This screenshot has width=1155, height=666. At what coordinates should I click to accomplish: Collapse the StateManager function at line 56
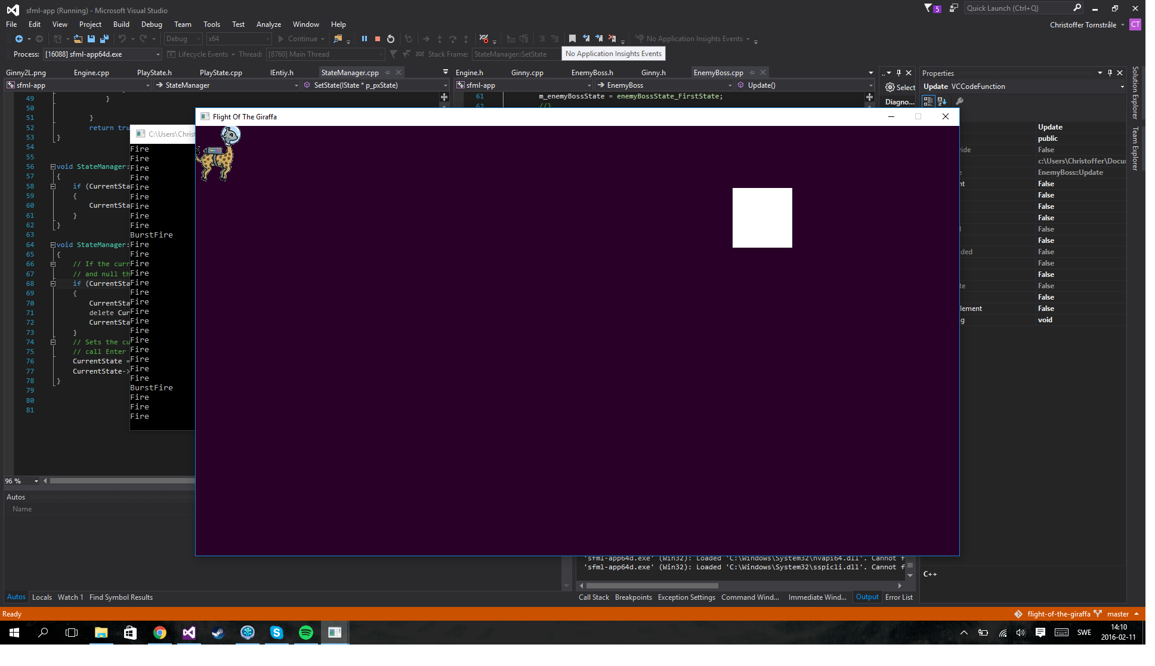tap(52, 167)
